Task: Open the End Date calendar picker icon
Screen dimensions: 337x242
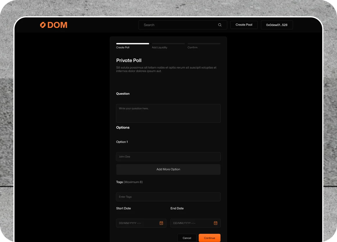Action: [x=216, y=223]
